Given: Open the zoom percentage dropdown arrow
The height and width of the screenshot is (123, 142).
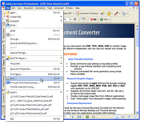Looking at the screenshot, I should tap(71, 19).
